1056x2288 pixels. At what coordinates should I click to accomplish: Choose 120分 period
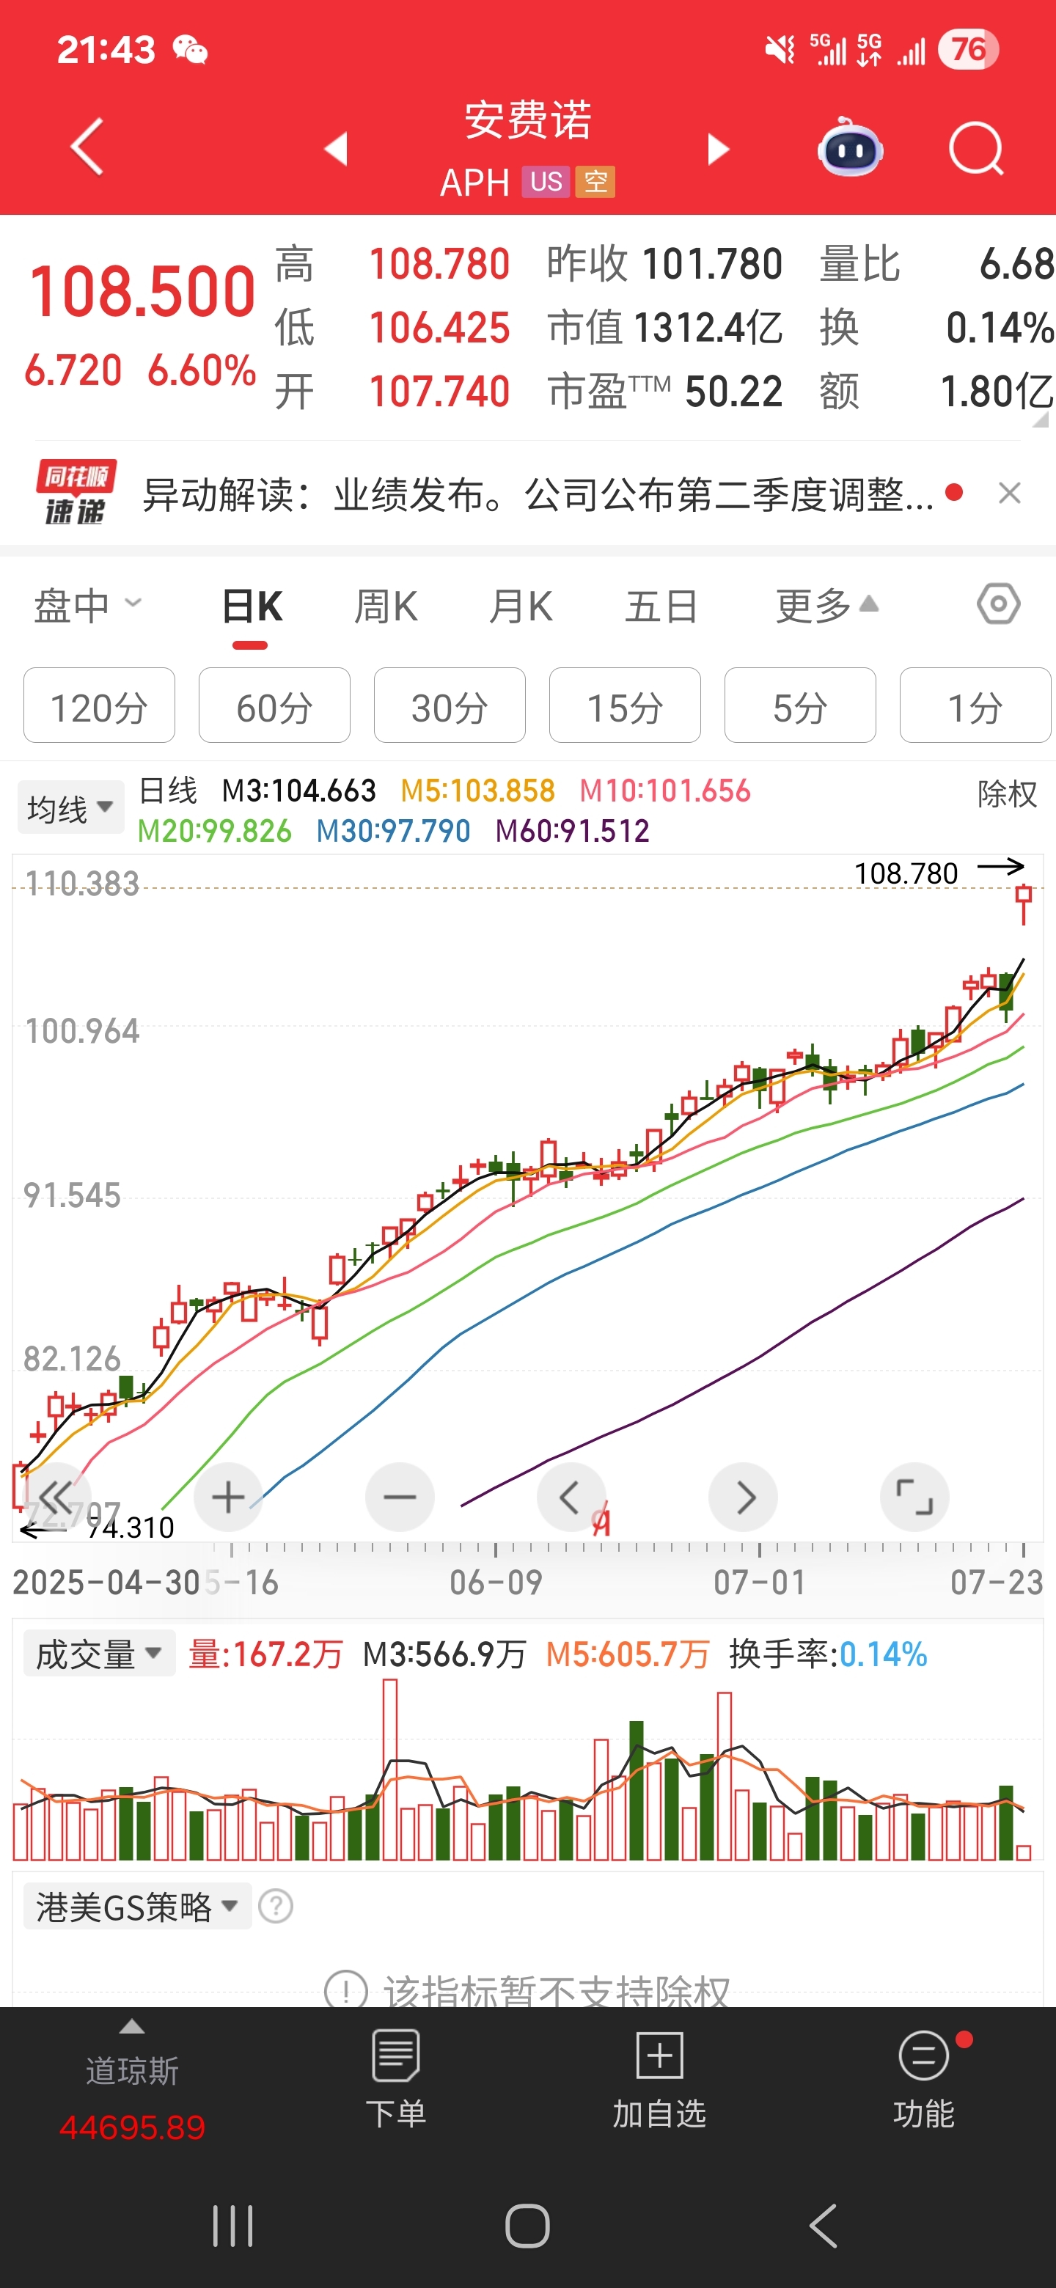coord(100,706)
